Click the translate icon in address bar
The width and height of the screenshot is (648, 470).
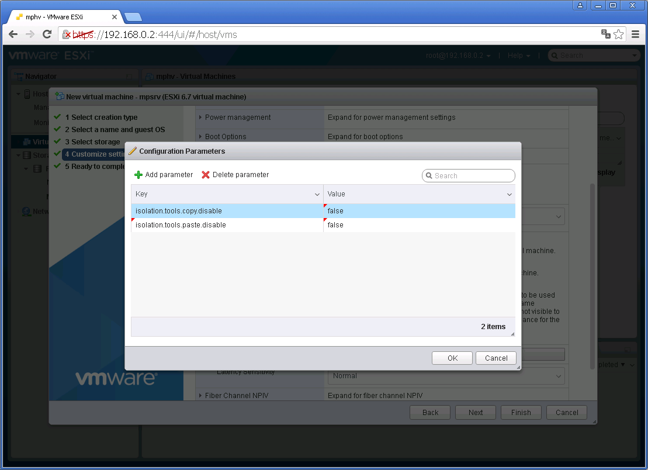coord(605,34)
